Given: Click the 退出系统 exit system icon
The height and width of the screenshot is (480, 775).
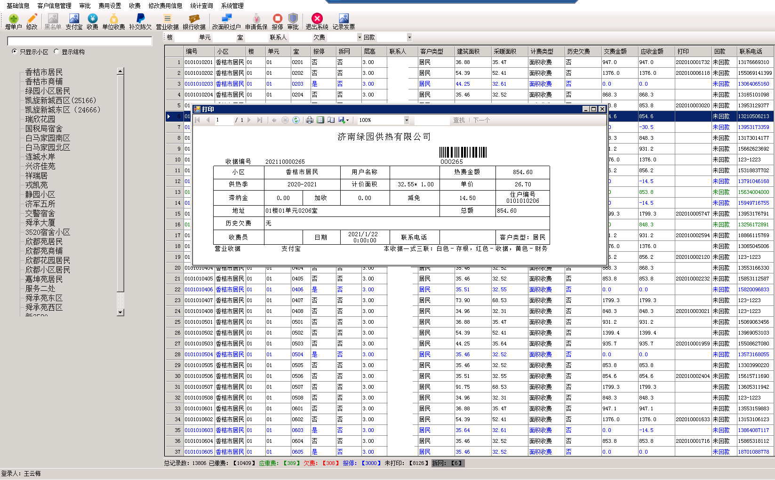Looking at the screenshot, I should (x=317, y=21).
